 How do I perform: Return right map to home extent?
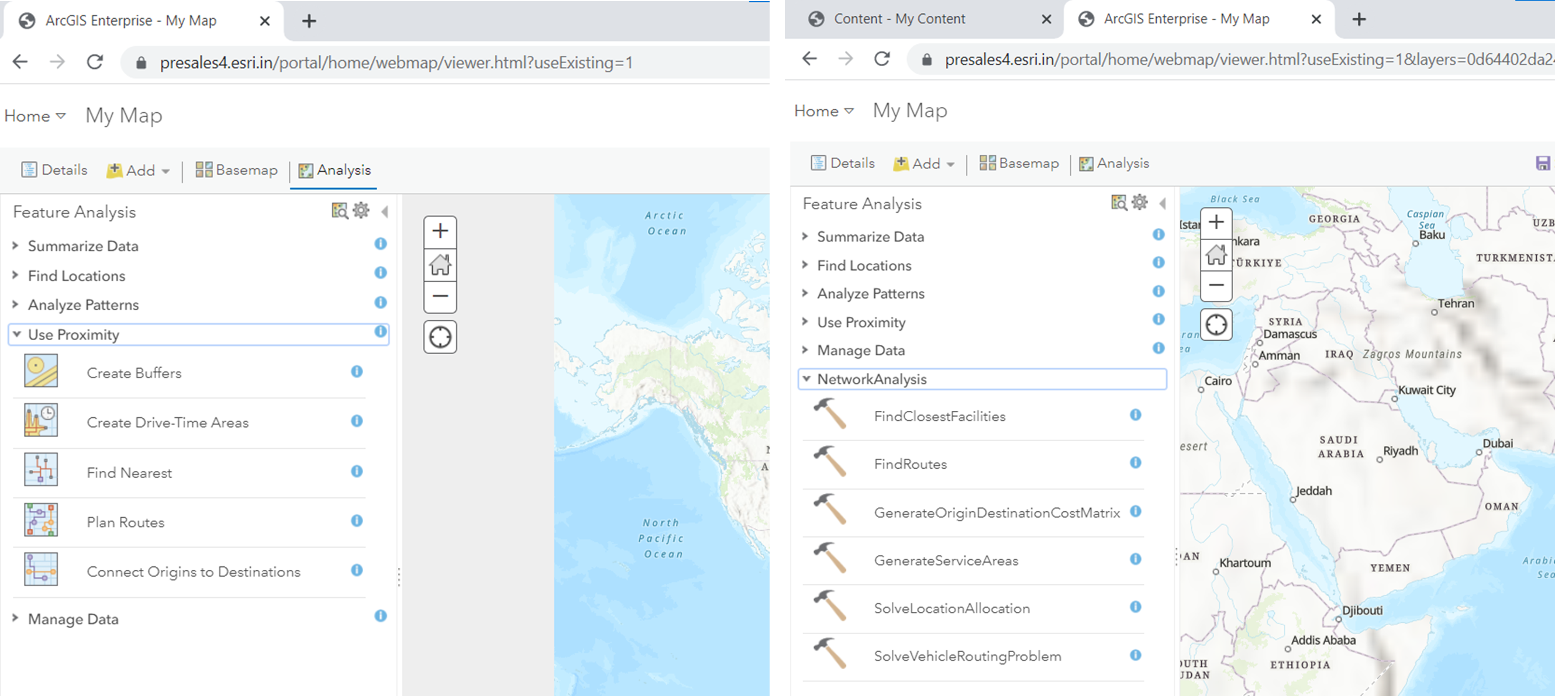click(x=1216, y=255)
